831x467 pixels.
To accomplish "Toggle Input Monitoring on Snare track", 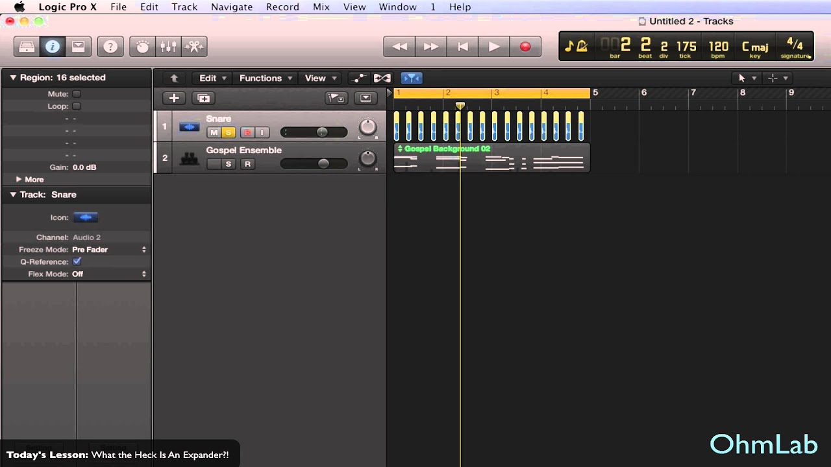I will [262, 132].
